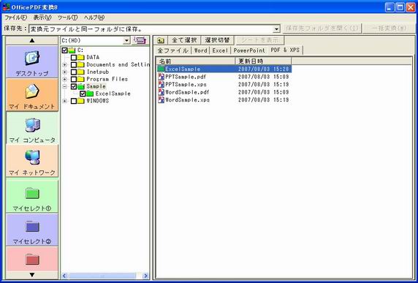Click the tree scrollbar right arrow
The image size is (418, 283).
tap(145, 276)
